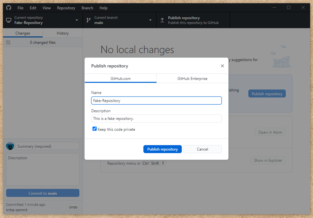Image resolution: width=313 pixels, height=218 pixels.
Task: Focus the repository Name field
Action: pos(156,100)
